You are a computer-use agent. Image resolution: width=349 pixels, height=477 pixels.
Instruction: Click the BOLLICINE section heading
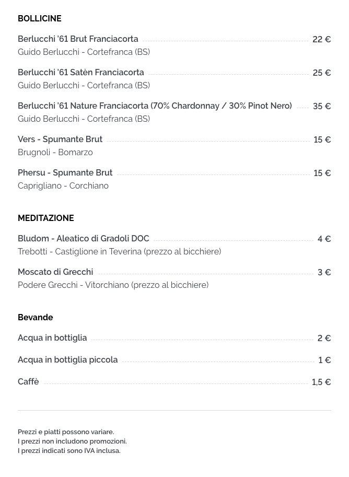[x=40, y=19]
